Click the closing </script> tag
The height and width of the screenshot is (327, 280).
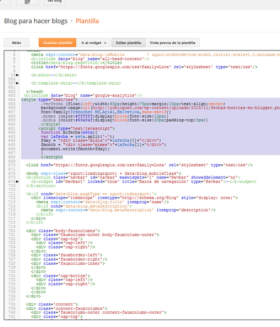pos(52,157)
